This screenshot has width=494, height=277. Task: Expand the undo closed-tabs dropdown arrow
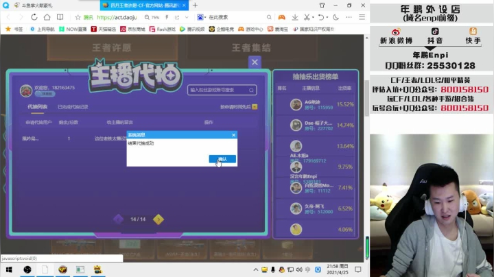327,17
